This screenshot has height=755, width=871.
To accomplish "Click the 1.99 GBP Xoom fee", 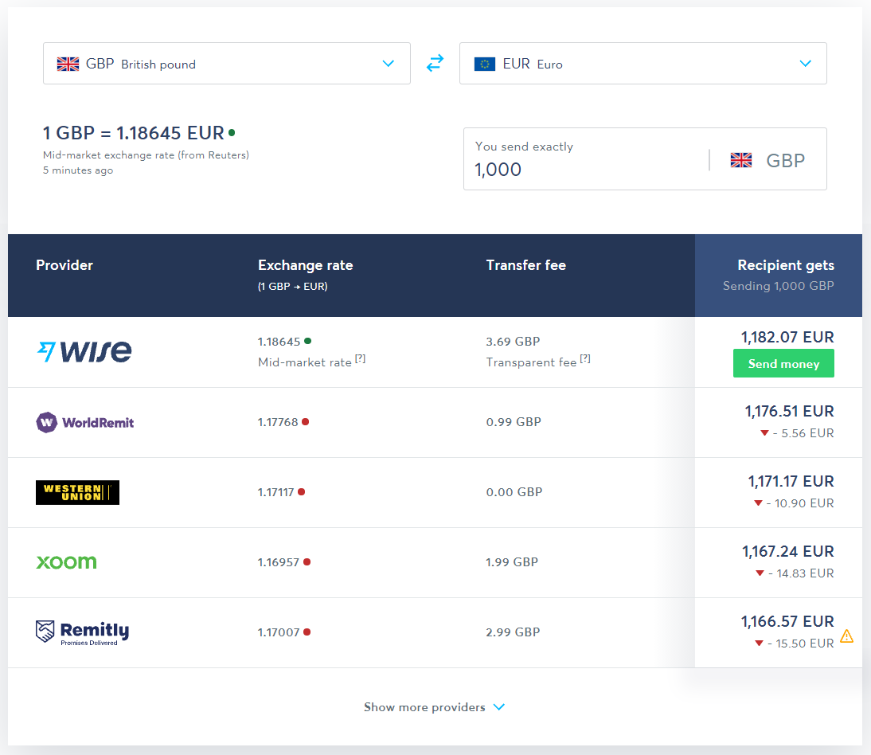I will [512, 561].
